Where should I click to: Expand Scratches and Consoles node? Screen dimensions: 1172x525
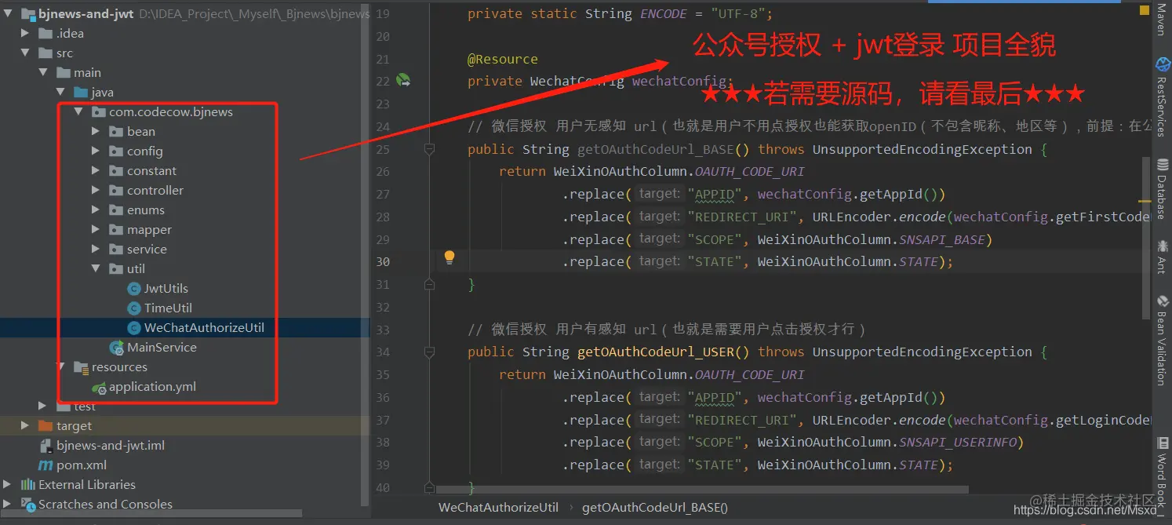coord(8,505)
